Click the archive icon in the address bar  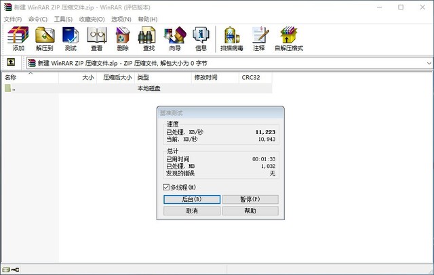pos(32,63)
